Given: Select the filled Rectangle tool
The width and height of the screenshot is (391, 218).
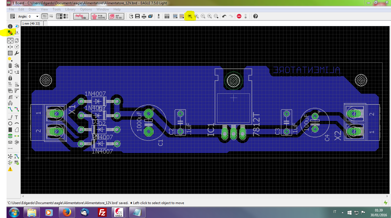Looking at the screenshot, I should (x=10, y=130).
